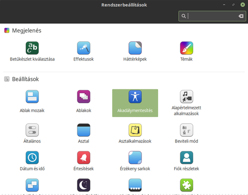Viewport: 248px width, 195px height.
Task: Open the highlighted Akadálymentesítés item
Action: [135, 103]
